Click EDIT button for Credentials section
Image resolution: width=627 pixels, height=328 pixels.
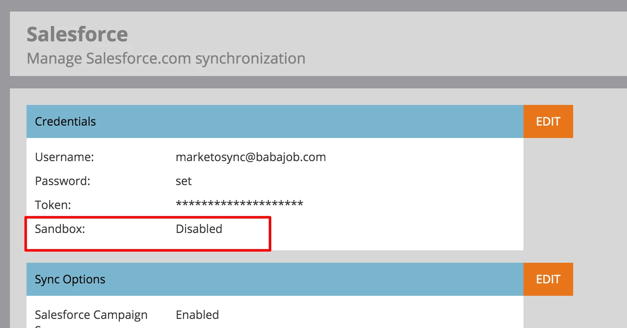(548, 121)
